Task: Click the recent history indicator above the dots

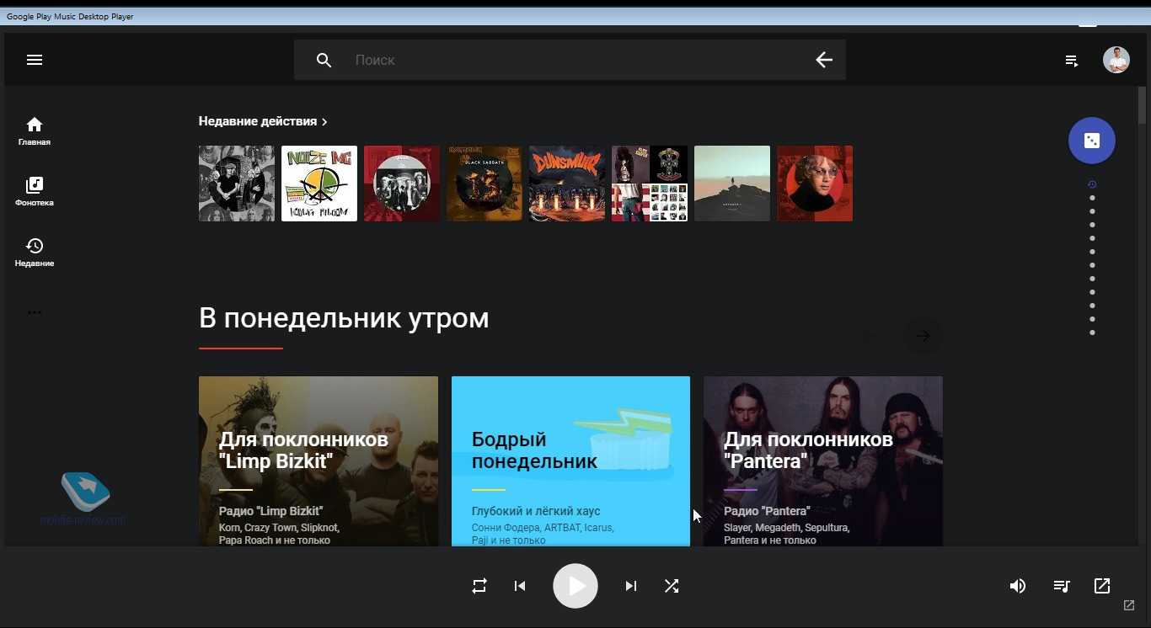Action: (x=1092, y=184)
